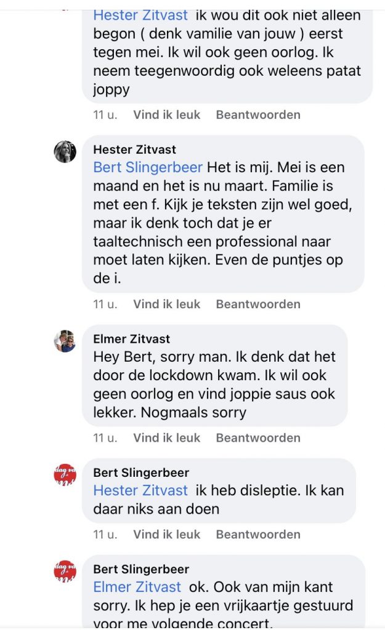Open Elmer Zitvast's profile picture
The image size is (385, 630).
65,341
